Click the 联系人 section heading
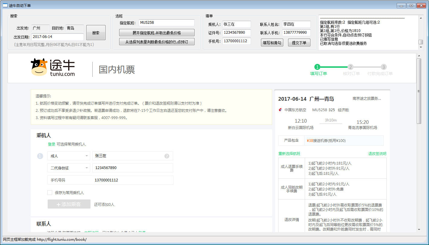This screenshot has width=429, height=245. click(x=44, y=224)
